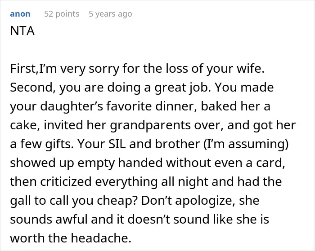This screenshot has width=315, height=251.
Task: Click the line starting First, I'm very sorry
Action: pos(137,69)
